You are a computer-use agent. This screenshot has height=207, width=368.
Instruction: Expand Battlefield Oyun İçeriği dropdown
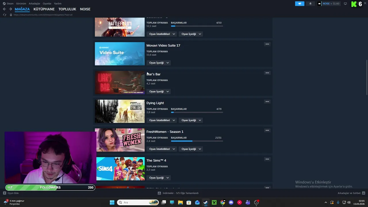(x=191, y=34)
